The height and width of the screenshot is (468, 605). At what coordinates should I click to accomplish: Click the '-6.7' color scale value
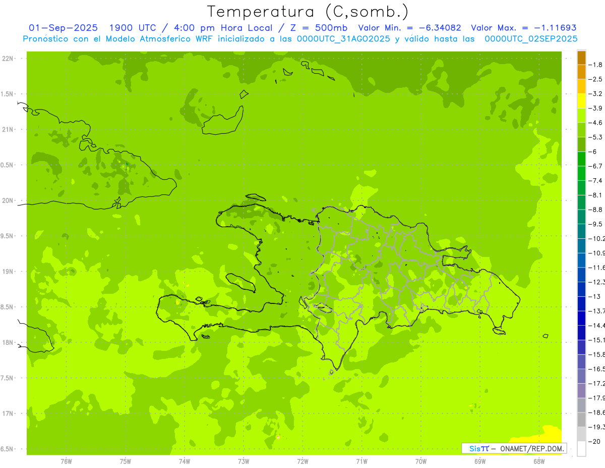pos(595,166)
